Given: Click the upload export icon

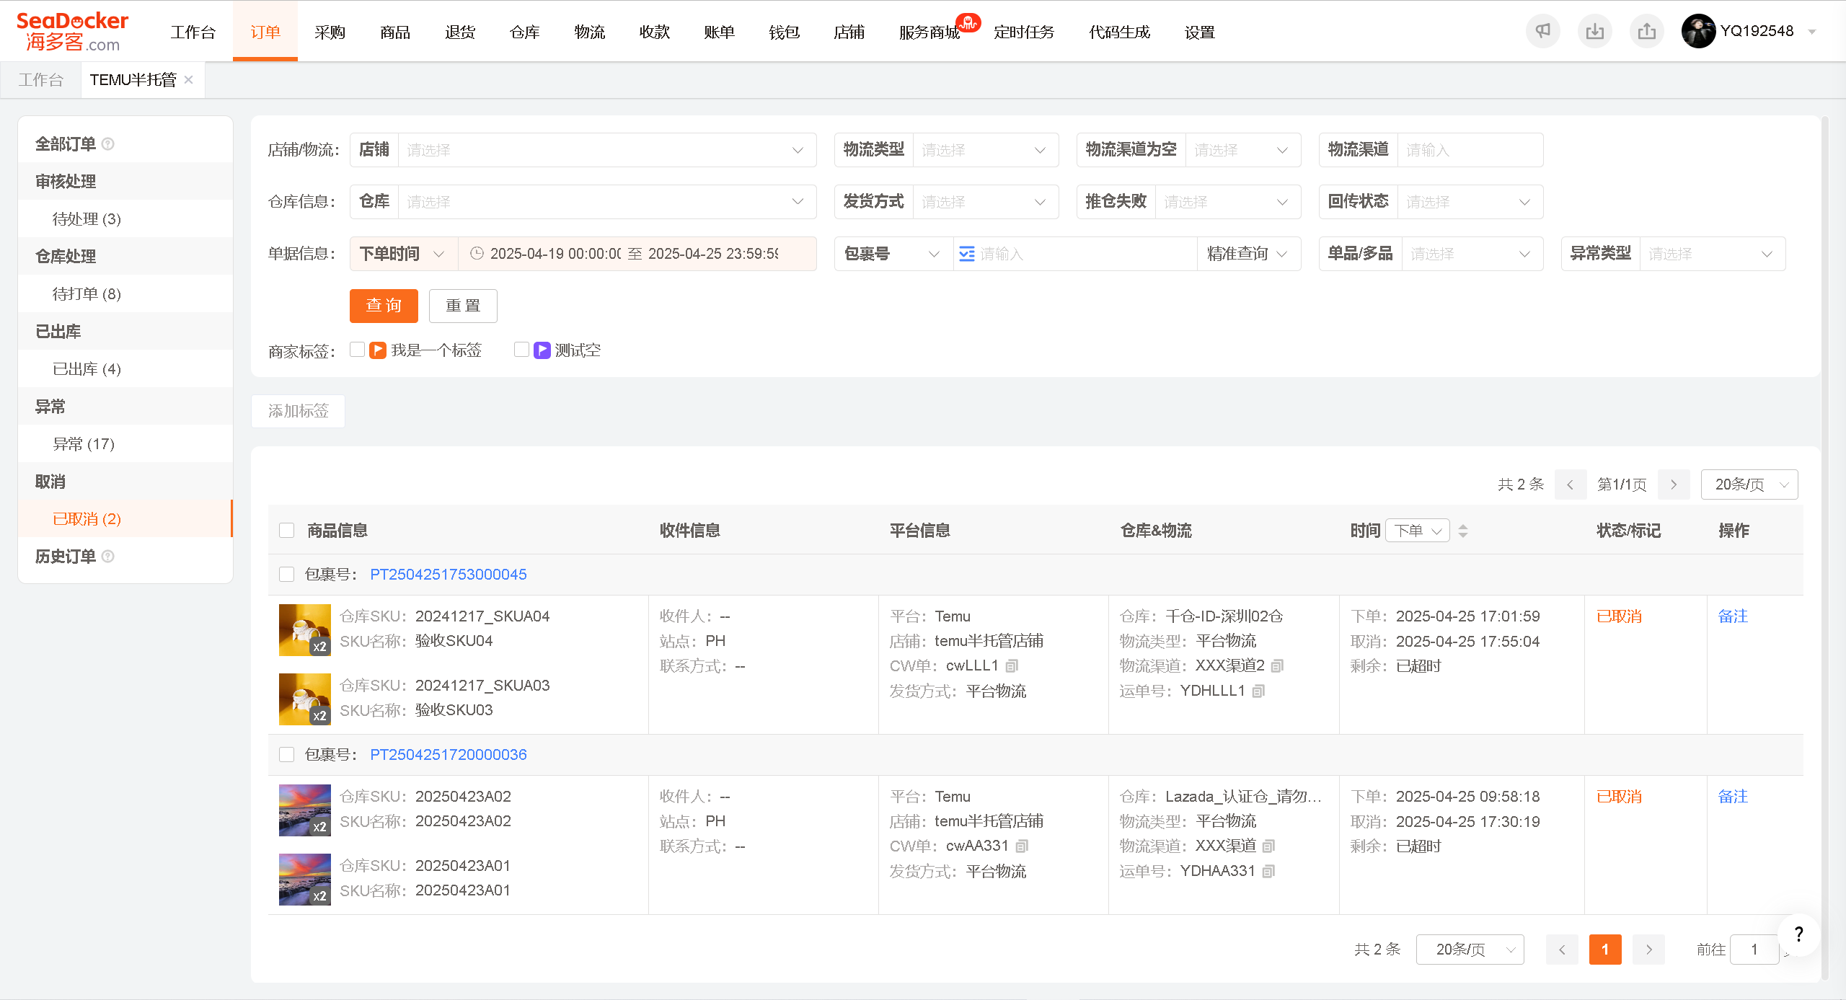Looking at the screenshot, I should [1646, 32].
